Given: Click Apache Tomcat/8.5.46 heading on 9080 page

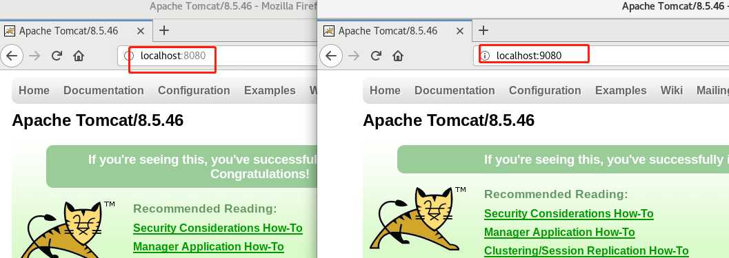Looking at the screenshot, I should (x=449, y=120).
